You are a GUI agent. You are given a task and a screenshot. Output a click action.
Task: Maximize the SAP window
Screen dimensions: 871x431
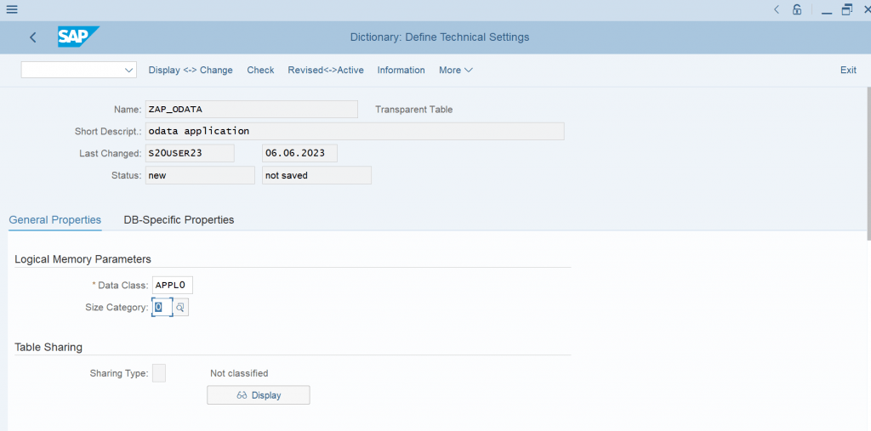click(847, 9)
